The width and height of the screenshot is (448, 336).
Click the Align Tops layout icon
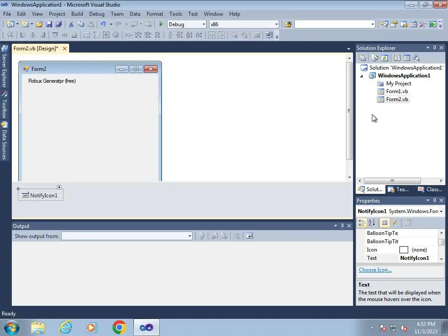click(55, 35)
